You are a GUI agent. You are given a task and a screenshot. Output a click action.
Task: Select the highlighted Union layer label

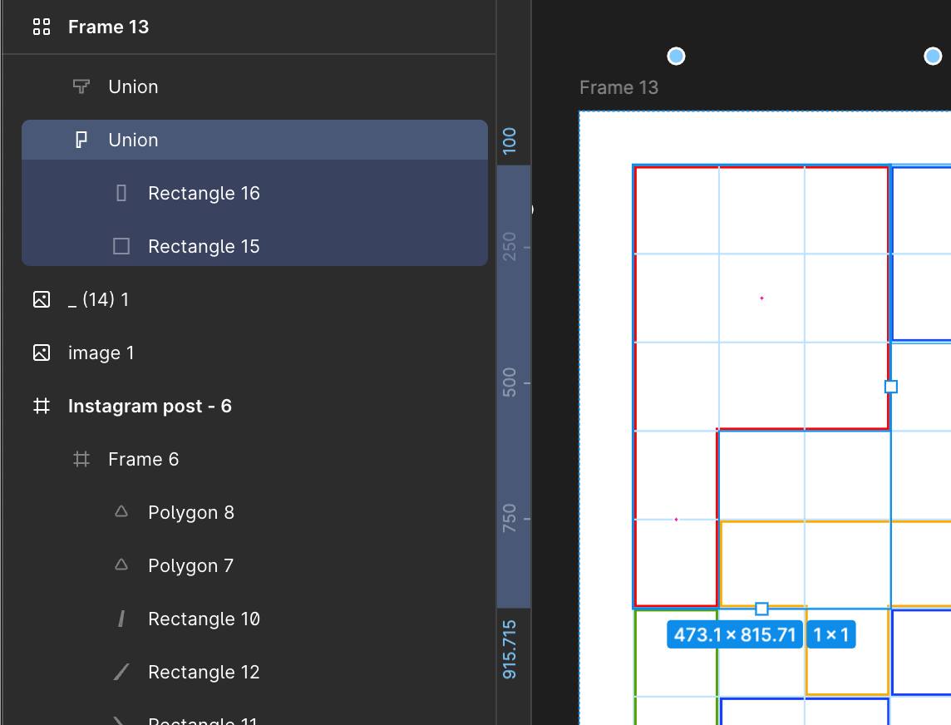pos(134,141)
